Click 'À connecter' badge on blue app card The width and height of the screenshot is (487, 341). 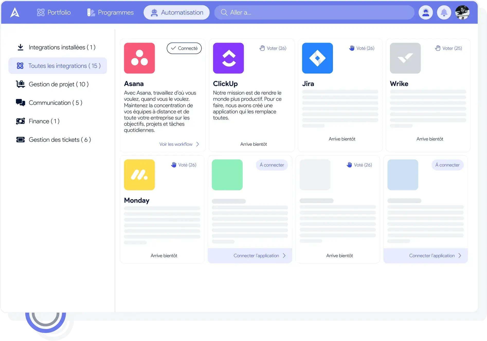[x=447, y=165]
